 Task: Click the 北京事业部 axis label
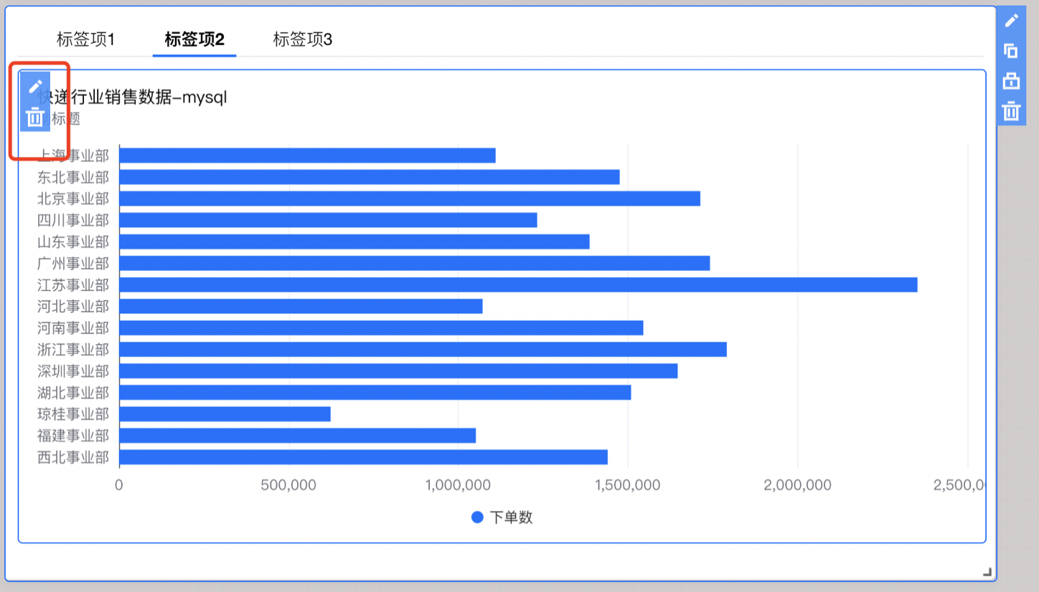click(73, 199)
